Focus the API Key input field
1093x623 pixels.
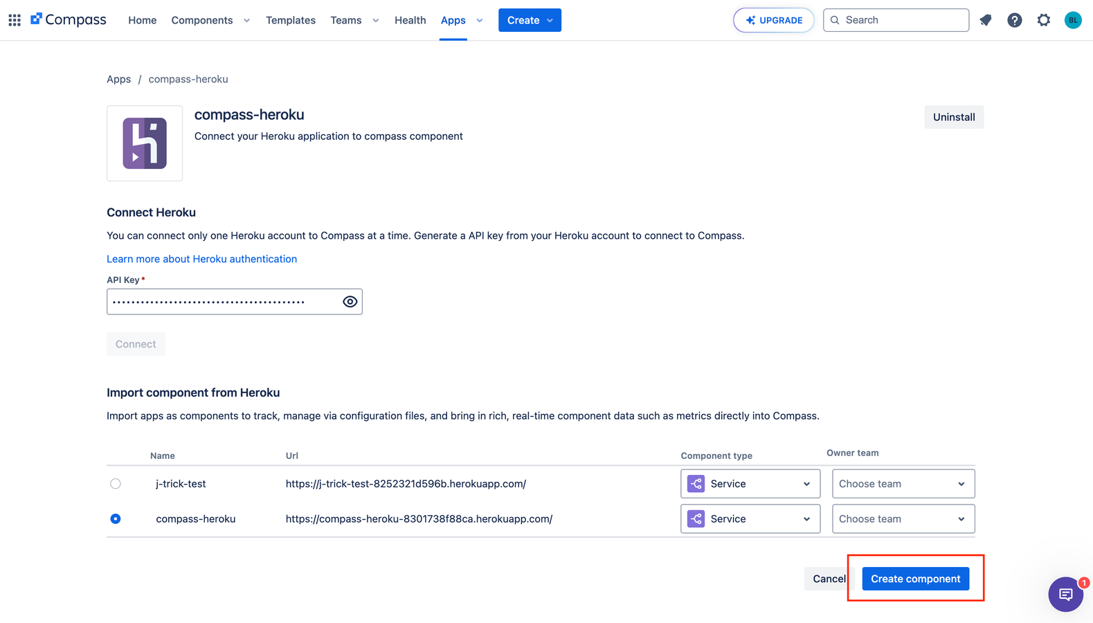[x=235, y=302]
